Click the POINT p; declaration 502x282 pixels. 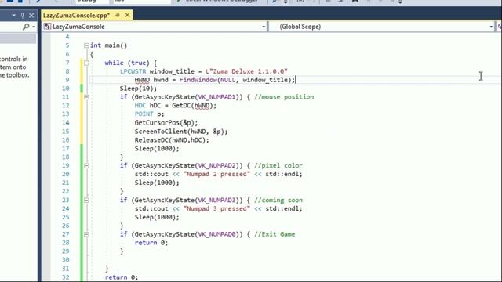(150, 114)
